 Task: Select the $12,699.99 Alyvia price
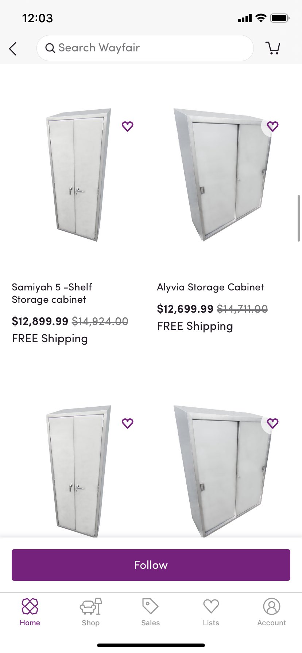tap(185, 309)
